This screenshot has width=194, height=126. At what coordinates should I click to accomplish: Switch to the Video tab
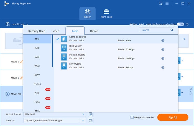(x=56, y=31)
